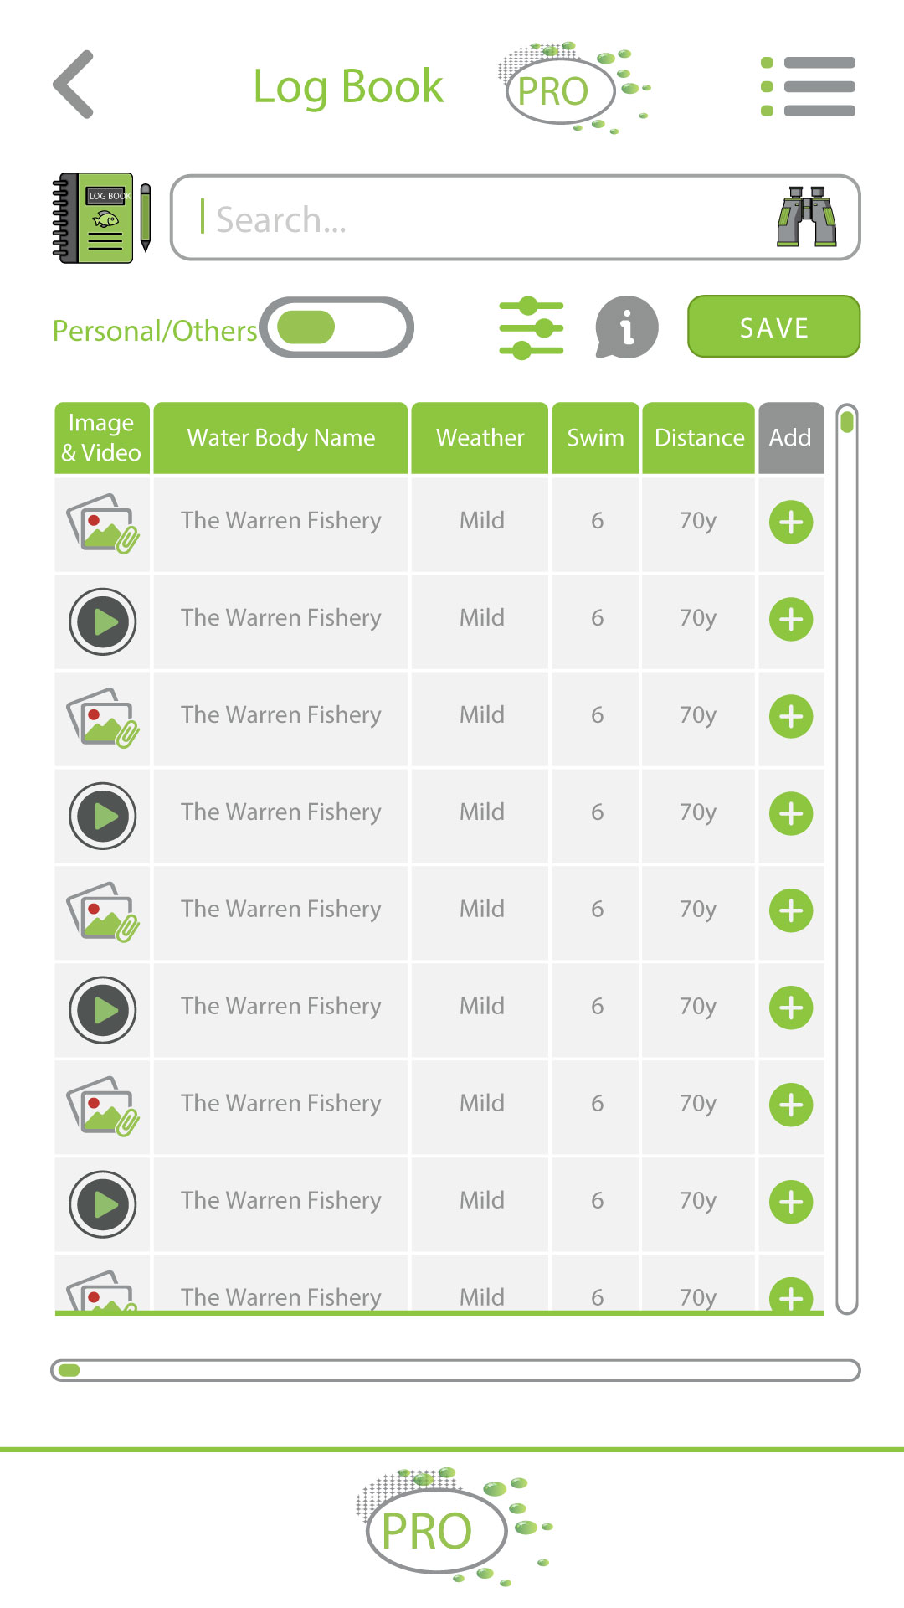The height and width of the screenshot is (1608, 904).
Task: Add entry using first row plus button
Action: click(791, 523)
